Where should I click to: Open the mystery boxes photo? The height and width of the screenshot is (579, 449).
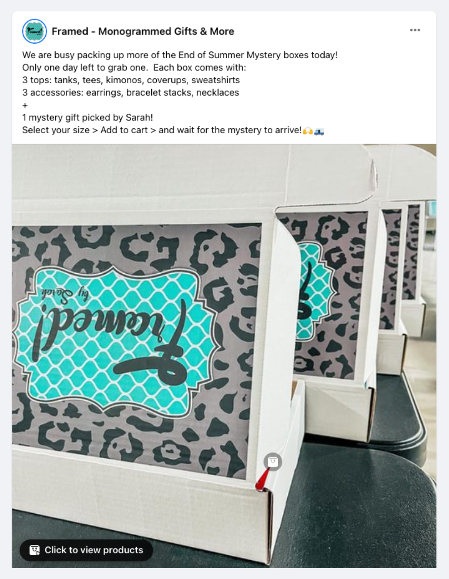224,356
